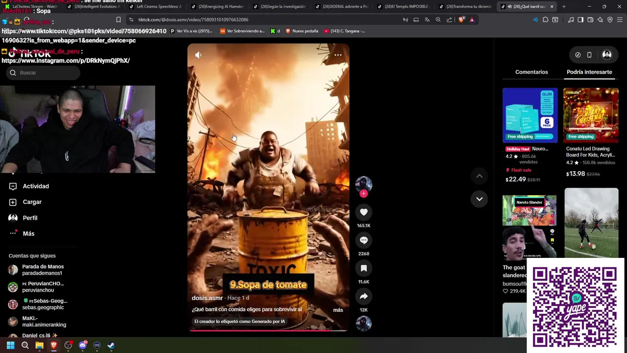Open the "(143) C. Tangana" bookmark

(344, 31)
